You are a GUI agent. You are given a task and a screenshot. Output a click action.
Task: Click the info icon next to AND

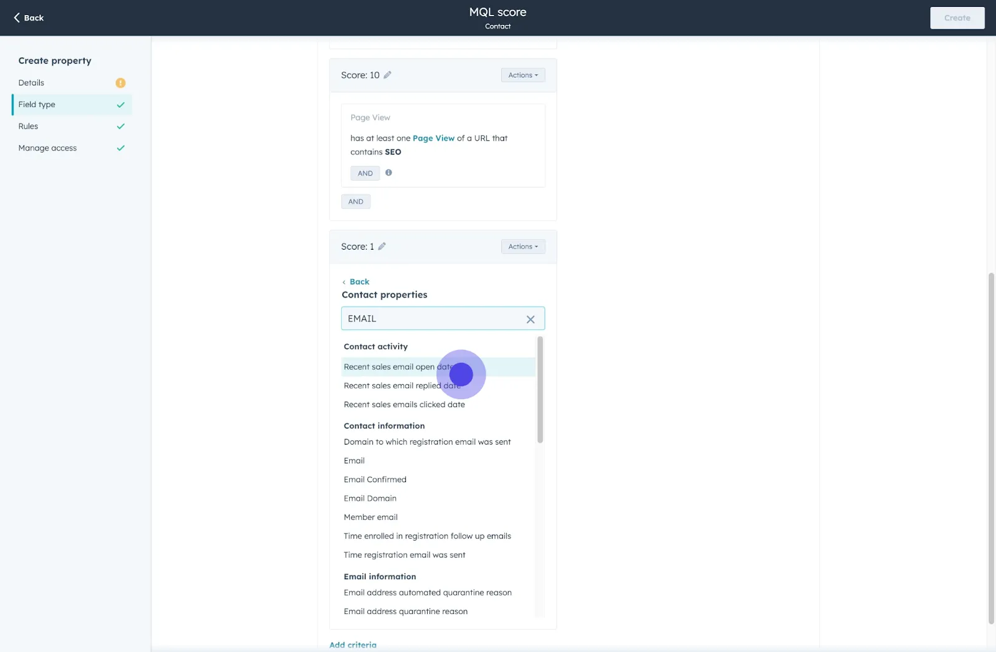pyautogui.click(x=388, y=172)
